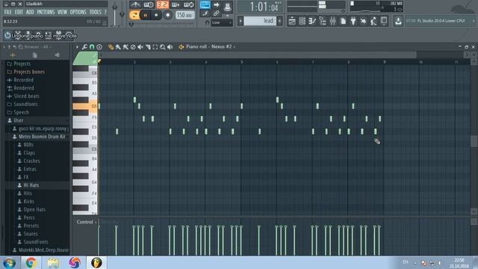Open the ADD menu
This screenshot has height=269, width=478.
30,12
